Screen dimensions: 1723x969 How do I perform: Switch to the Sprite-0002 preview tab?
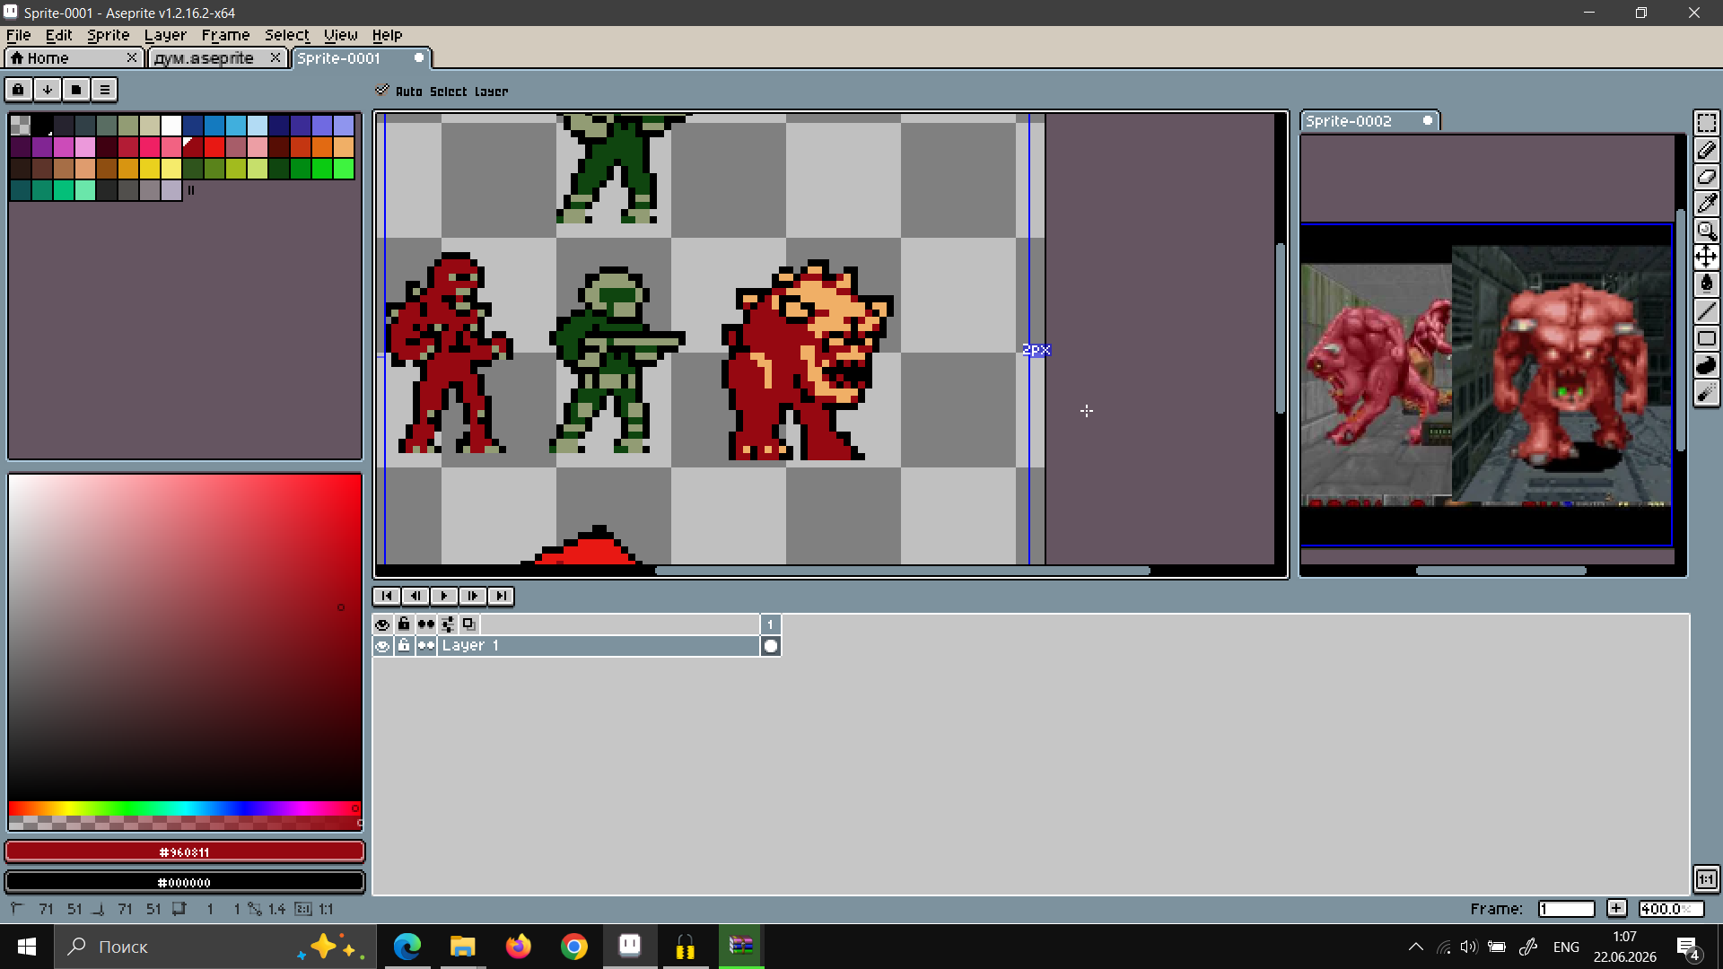pyautogui.click(x=1369, y=120)
